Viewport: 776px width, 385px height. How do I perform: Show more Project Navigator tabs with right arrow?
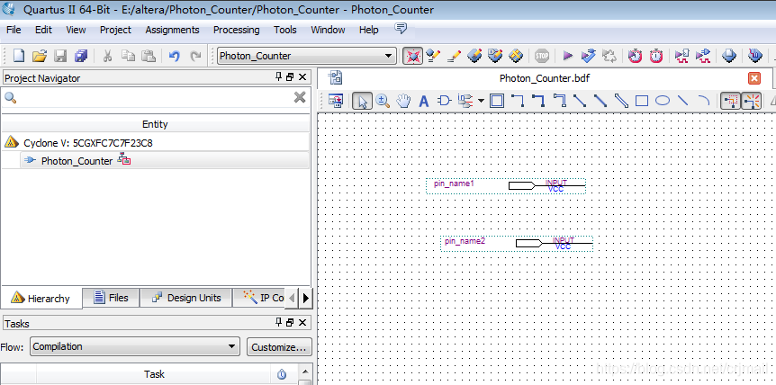tap(305, 298)
